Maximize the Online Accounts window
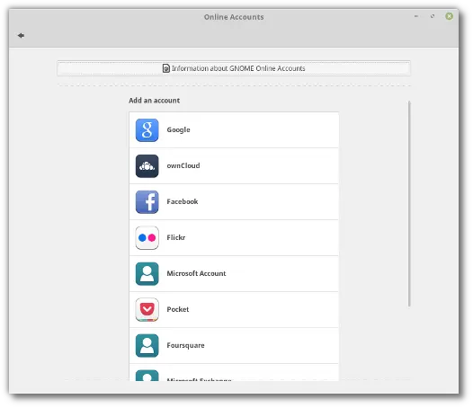473x408 pixels. tap(433, 16)
